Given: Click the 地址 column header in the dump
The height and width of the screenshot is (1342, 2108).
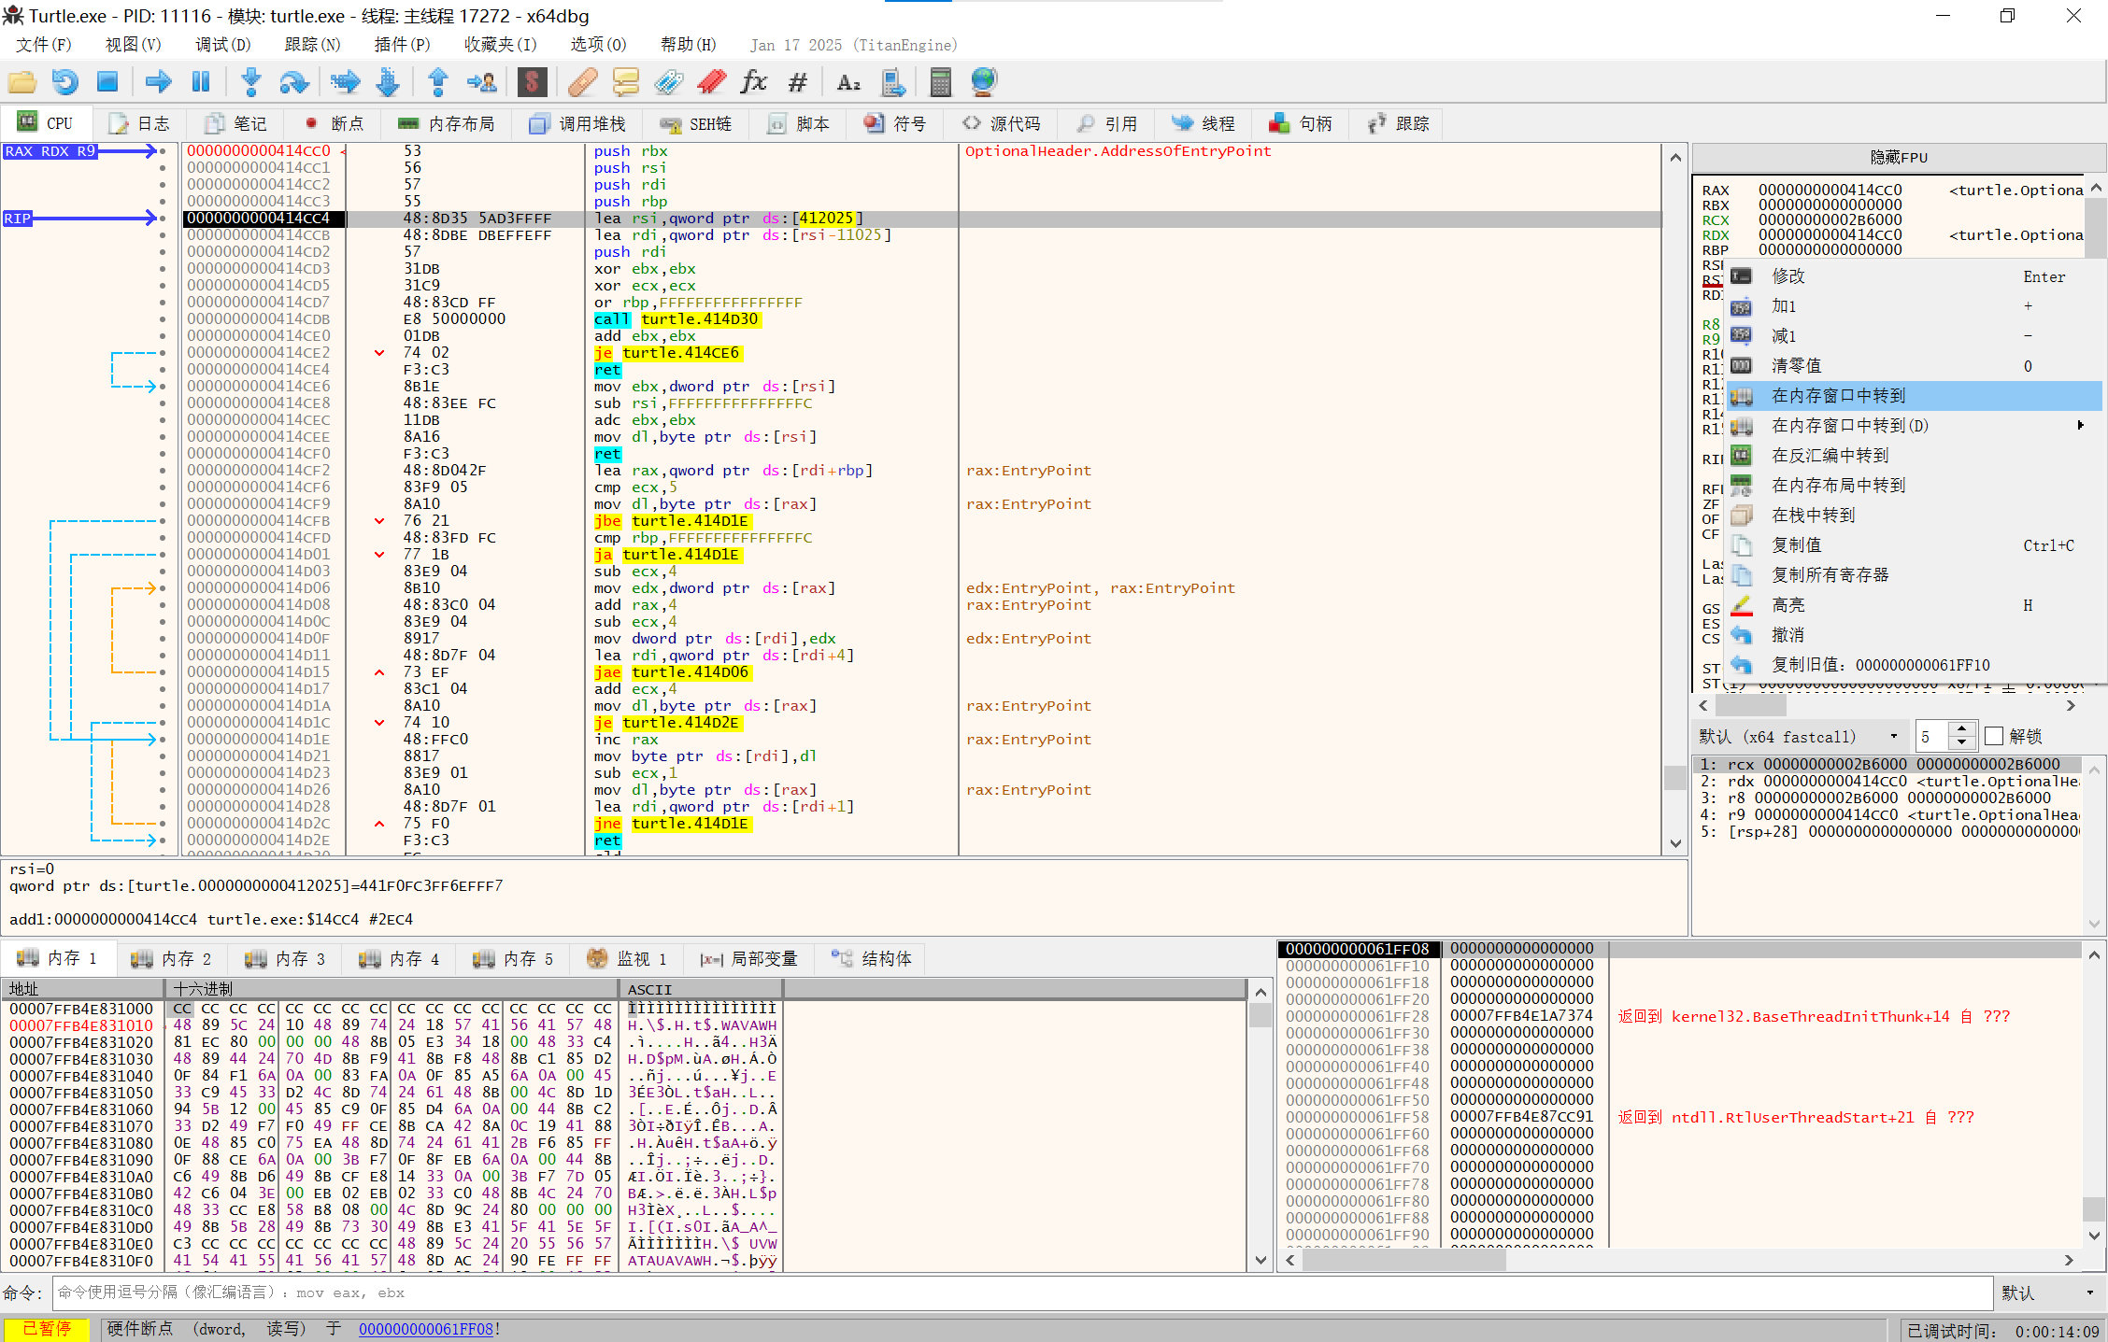Looking at the screenshot, I should pyautogui.click(x=82, y=989).
